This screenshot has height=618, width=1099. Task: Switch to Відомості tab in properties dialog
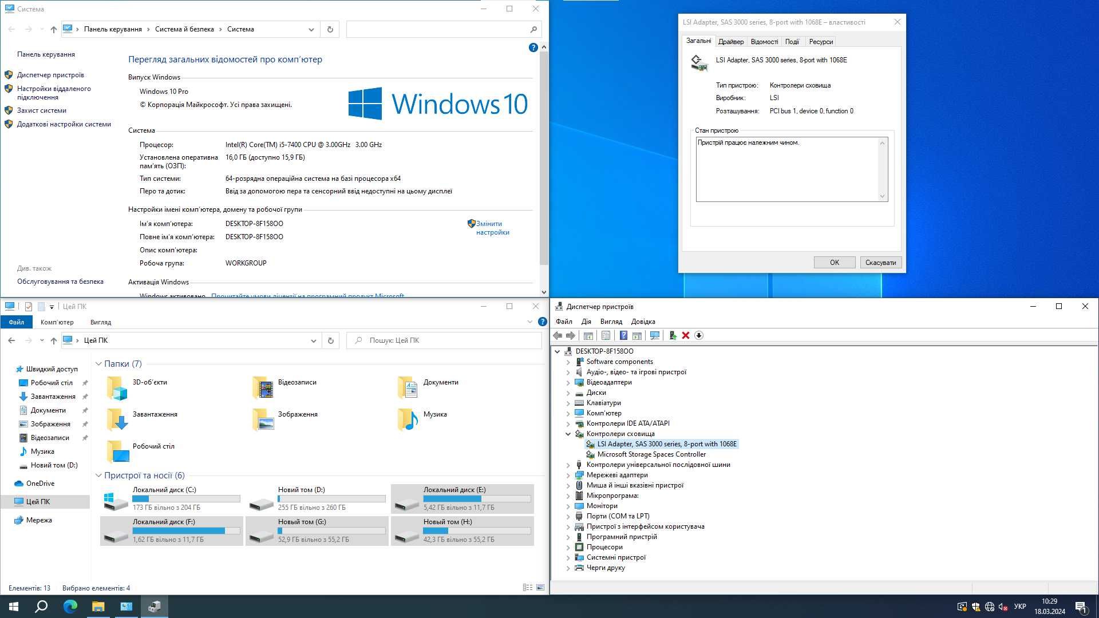coord(764,42)
